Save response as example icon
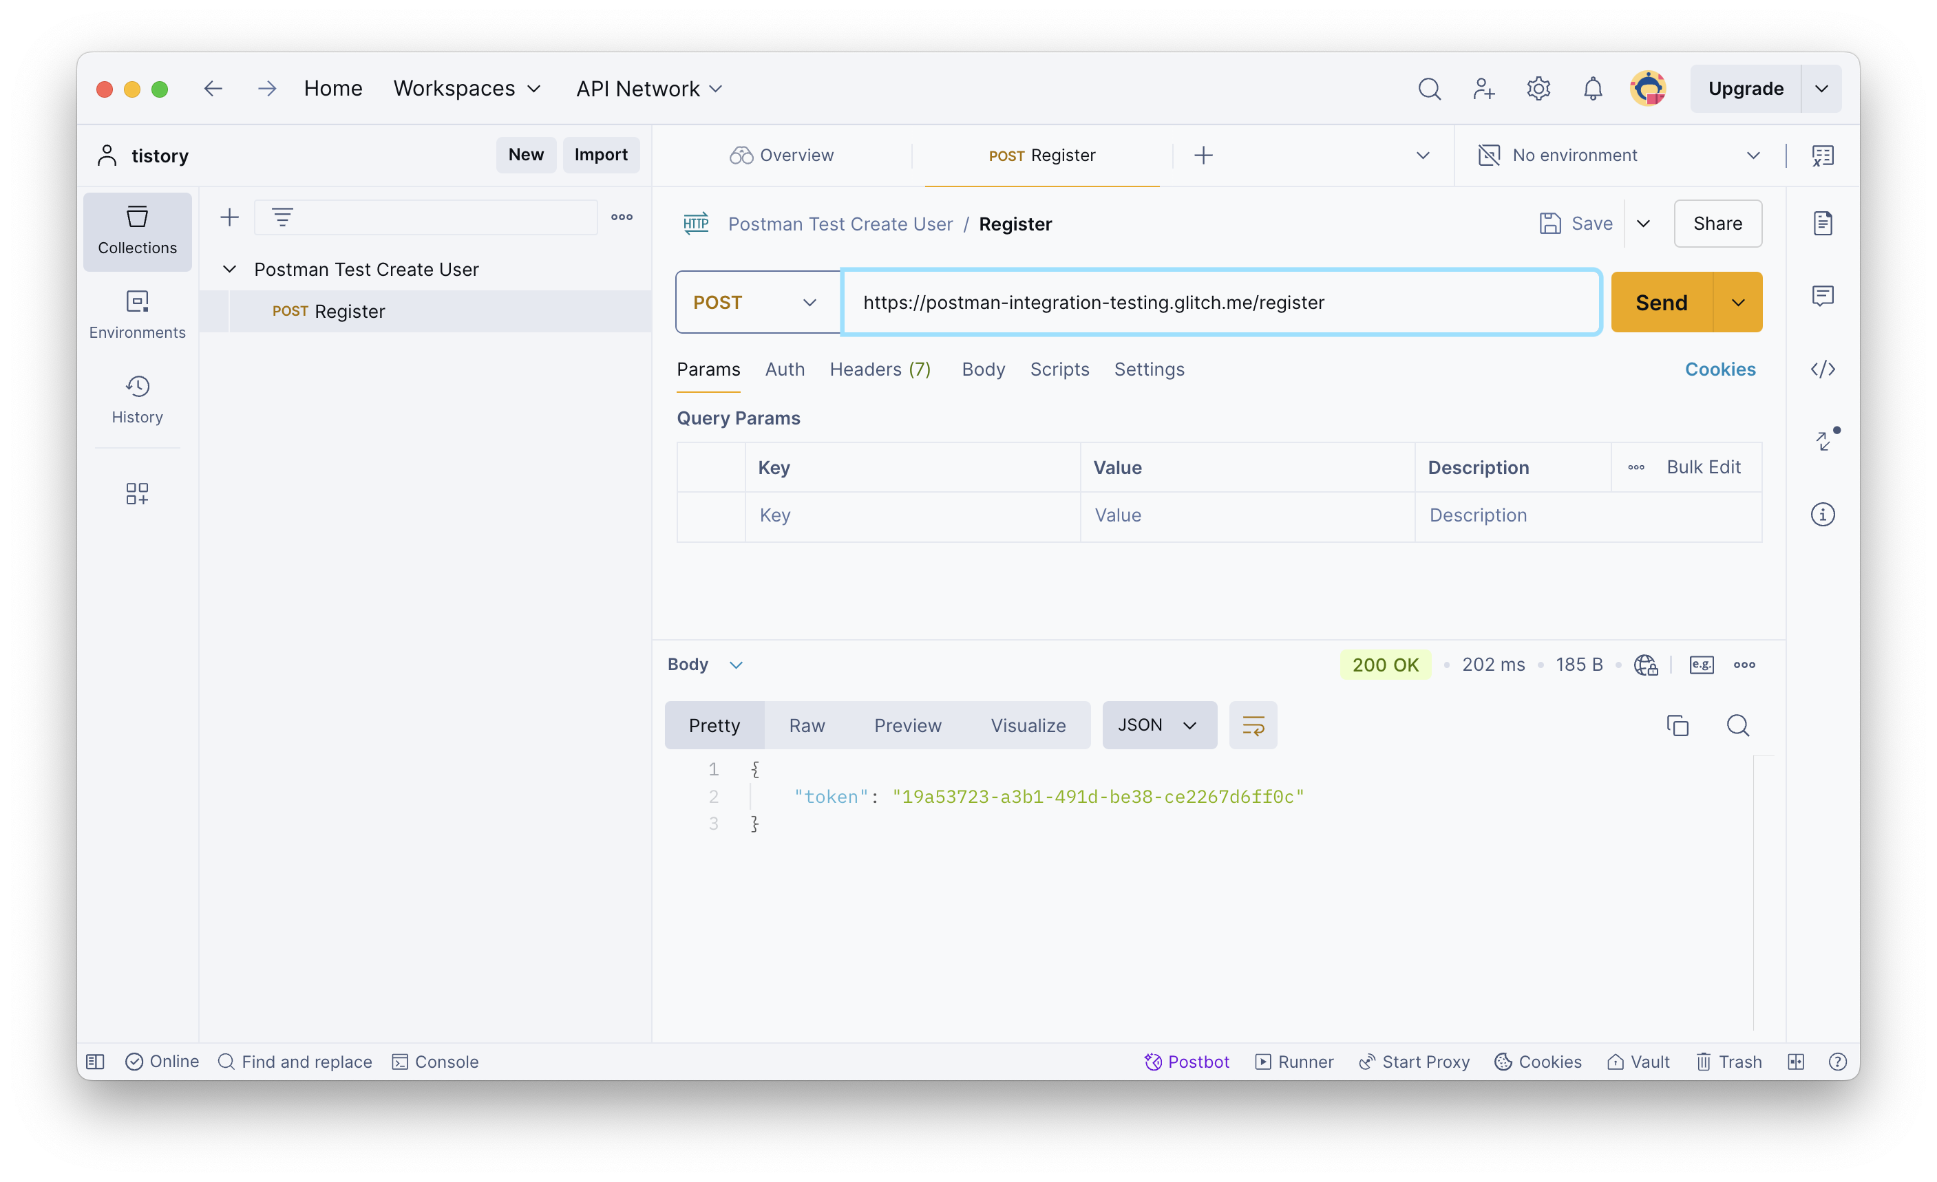Screen dimensions: 1937x1182 coord(1701,665)
